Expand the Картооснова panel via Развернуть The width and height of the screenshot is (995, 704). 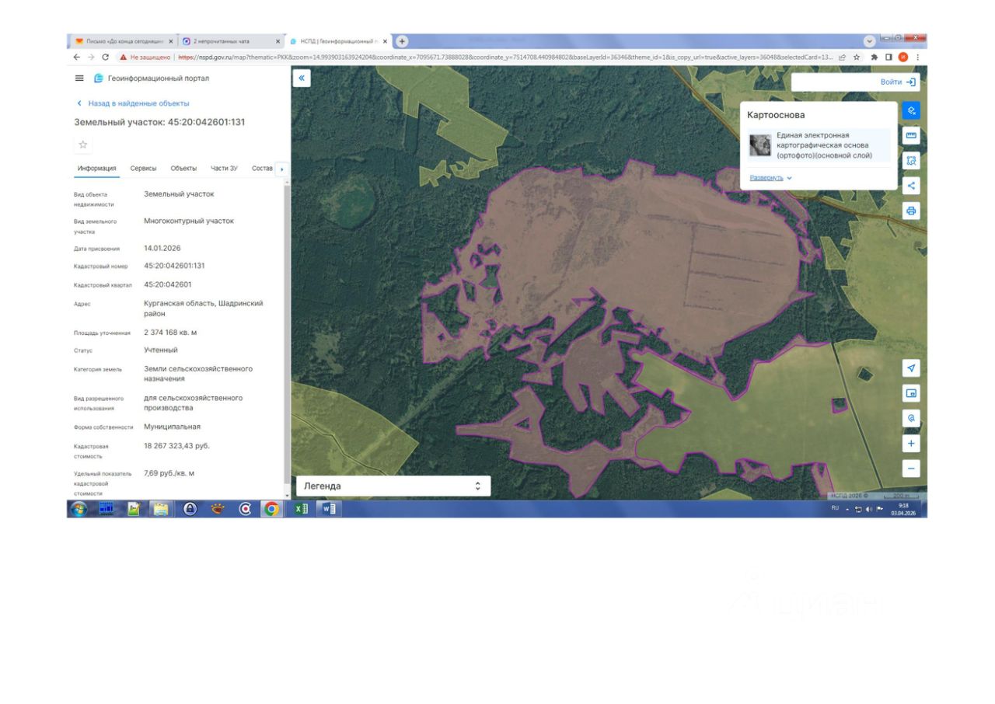click(770, 178)
